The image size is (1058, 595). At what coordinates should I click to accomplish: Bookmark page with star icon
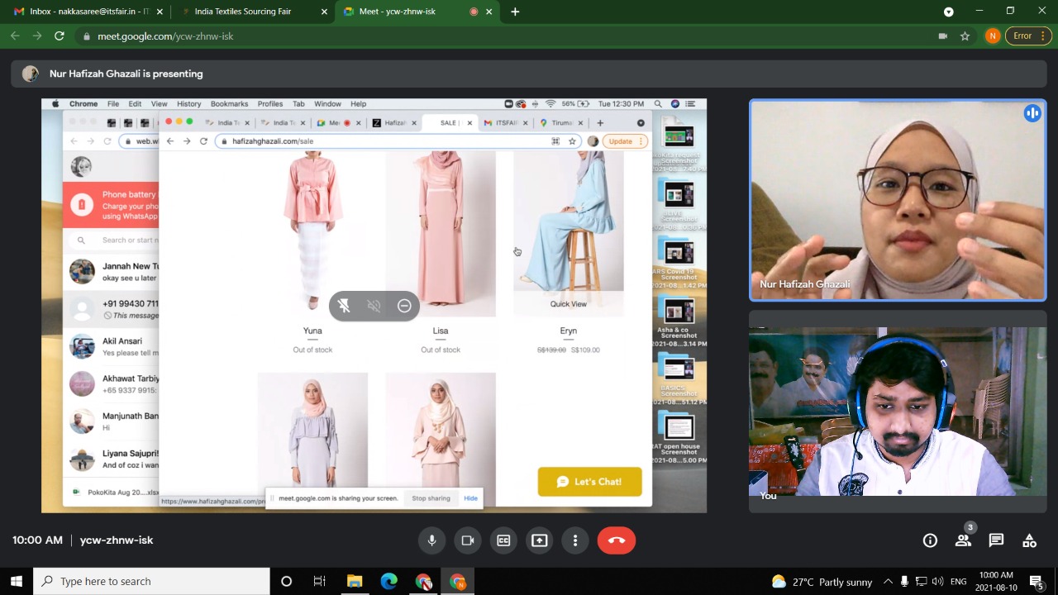(965, 36)
